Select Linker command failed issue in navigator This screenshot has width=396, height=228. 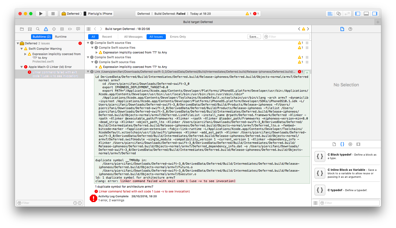pos(50,74)
